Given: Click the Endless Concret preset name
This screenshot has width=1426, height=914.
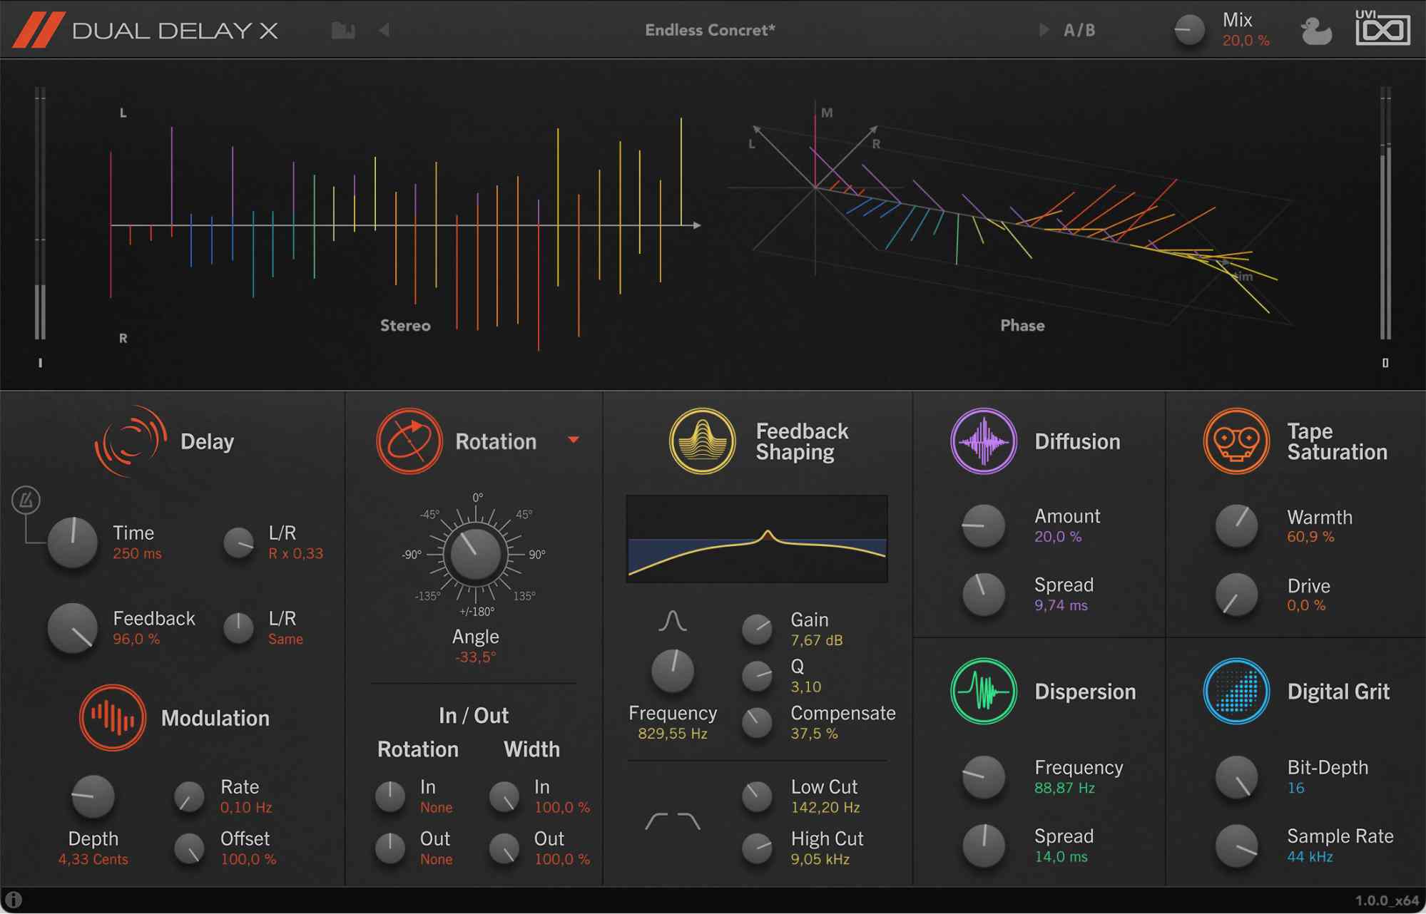Looking at the screenshot, I should 711,29.
